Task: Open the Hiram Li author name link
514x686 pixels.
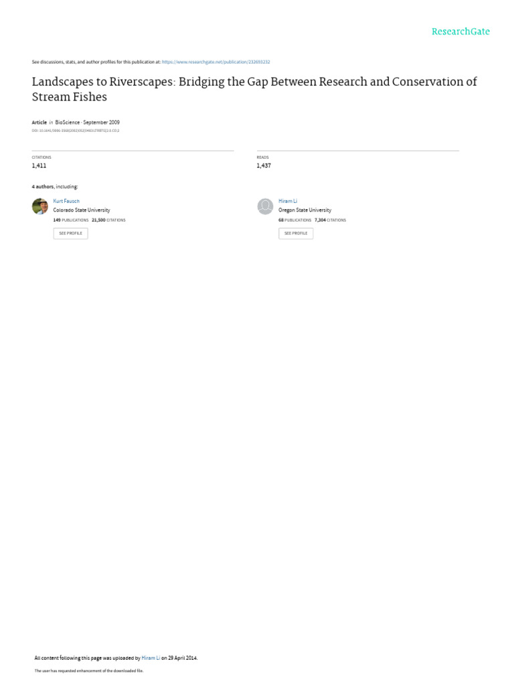Action: (x=288, y=201)
